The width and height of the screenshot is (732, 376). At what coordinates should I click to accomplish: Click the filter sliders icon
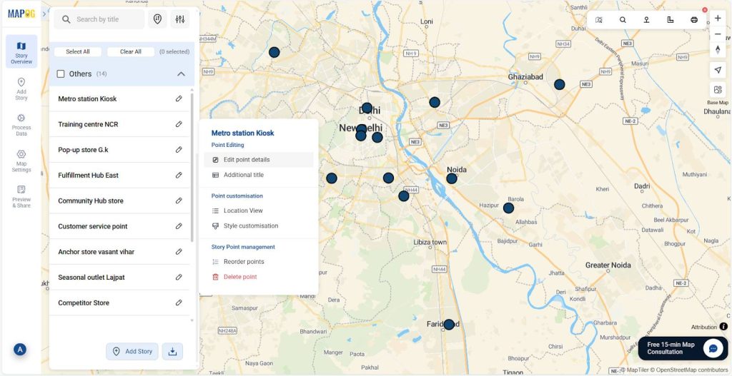pos(180,19)
